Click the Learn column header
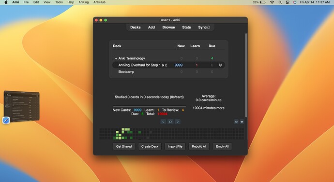The width and height of the screenshot is (334, 182). 195,46
